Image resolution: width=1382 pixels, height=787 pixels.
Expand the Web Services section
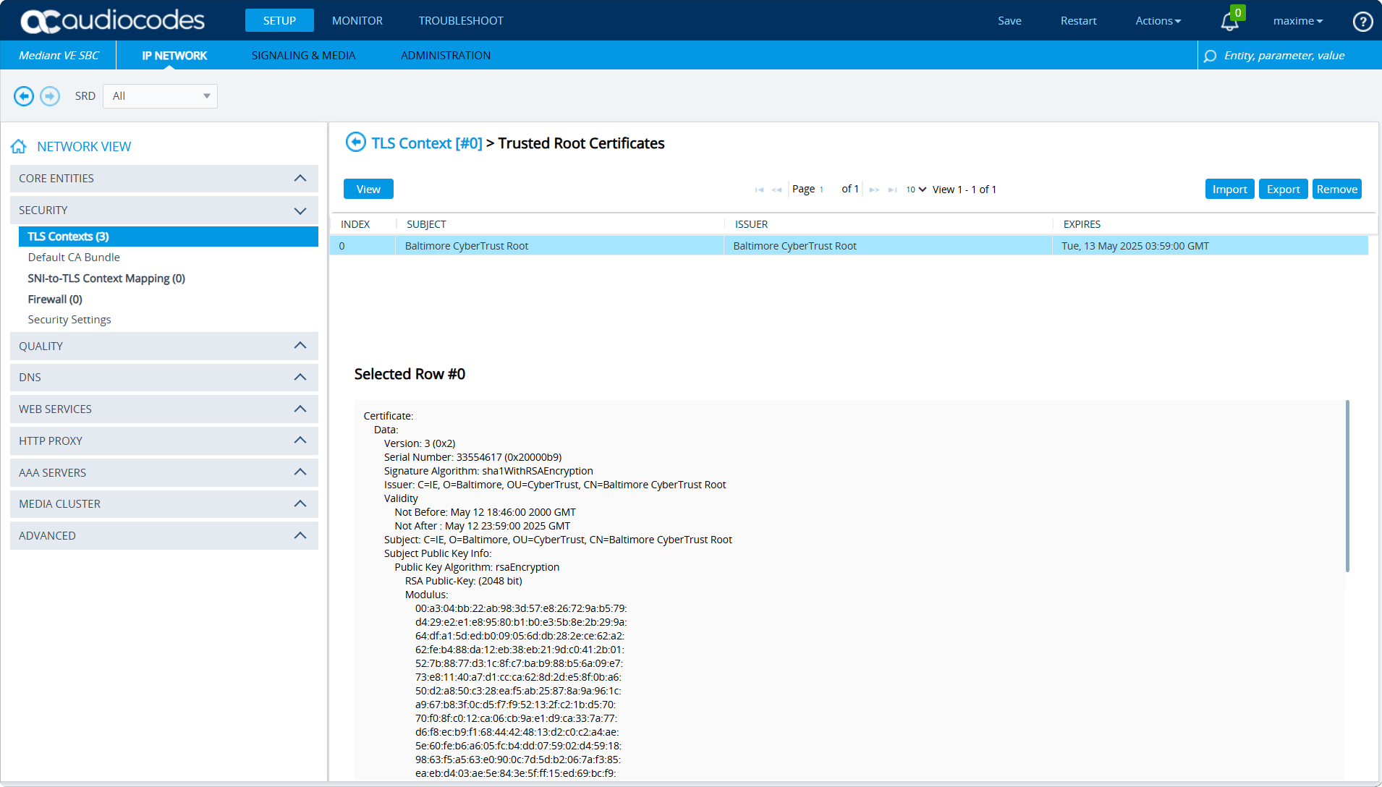(x=300, y=409)
